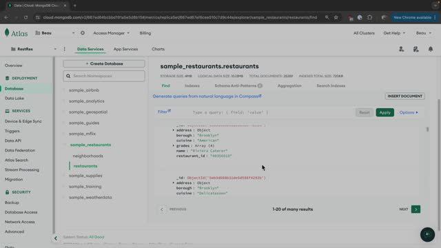441x248 pixels.
Task: Switch to the Data Services tab
Action: [x=90, y=49]
